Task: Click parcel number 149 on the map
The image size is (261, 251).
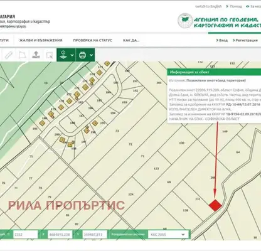Action: click(x=225, y=131)
